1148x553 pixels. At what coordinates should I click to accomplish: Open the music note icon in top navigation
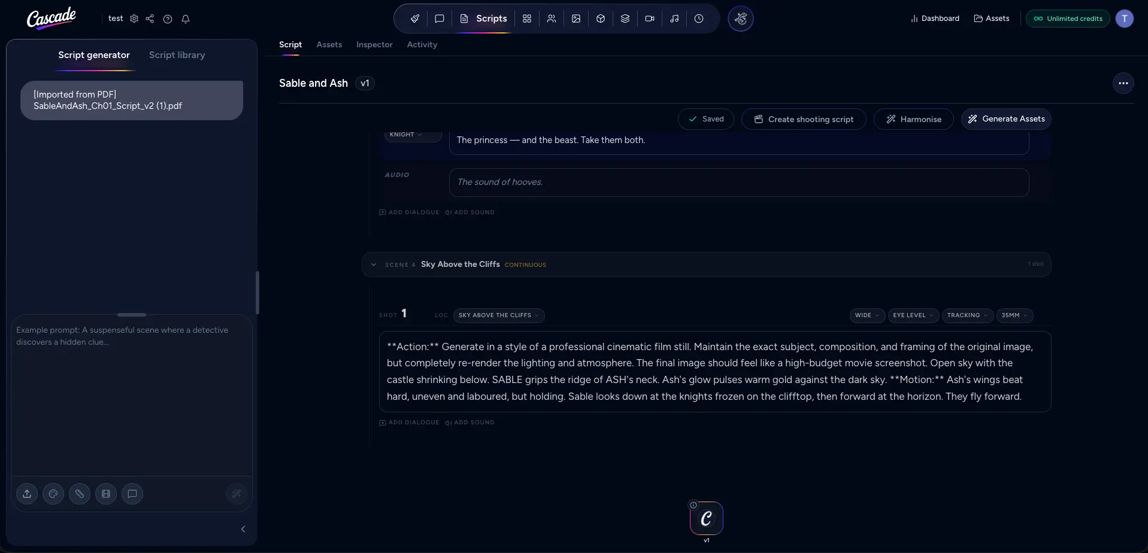(674, 19)
